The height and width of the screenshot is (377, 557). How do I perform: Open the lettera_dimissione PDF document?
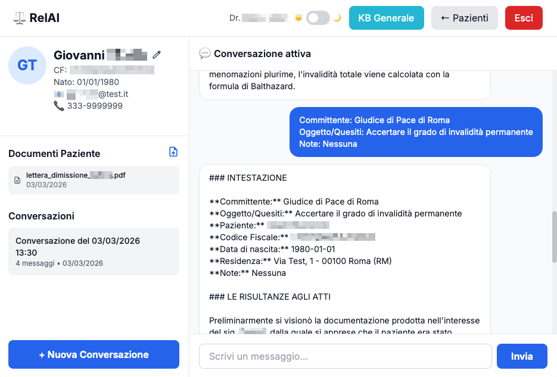[x=76, y=175]
